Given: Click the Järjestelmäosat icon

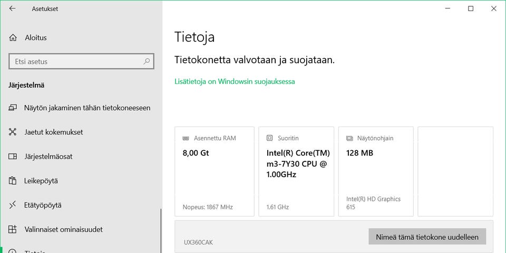Looking at the screenshot, I should point(13,157).
